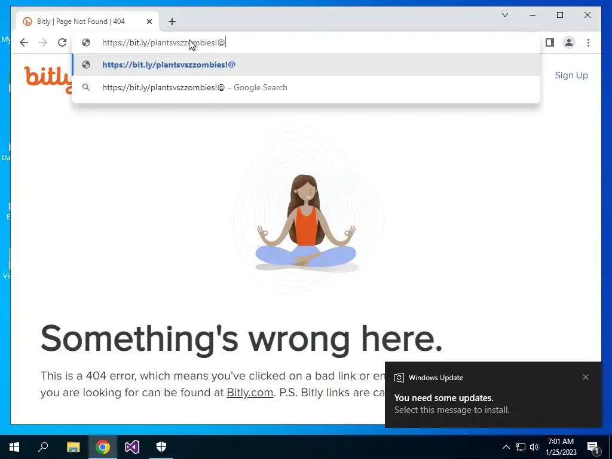Viewport: 612px width, 459px height.
Task: Open Windows Security shield on taskbar
Action: point(161,447)
